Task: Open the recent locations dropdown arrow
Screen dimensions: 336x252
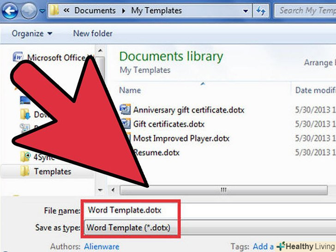Action: pyautogui.click(x=42, y=11)
